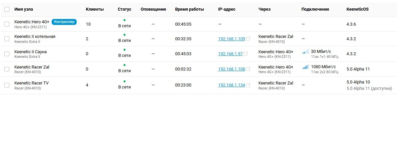The height and width of the screenshot is (153, 400).
Task: Open external link icon beside 192.168.1.108
Action: tap(248, 69)
